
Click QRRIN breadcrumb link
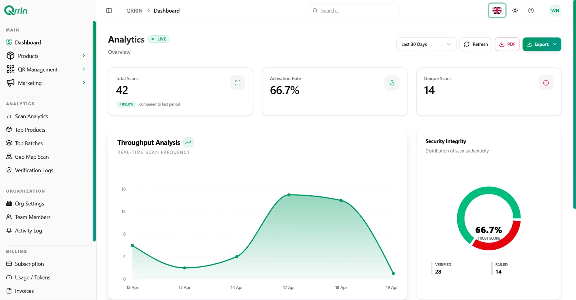134,11
